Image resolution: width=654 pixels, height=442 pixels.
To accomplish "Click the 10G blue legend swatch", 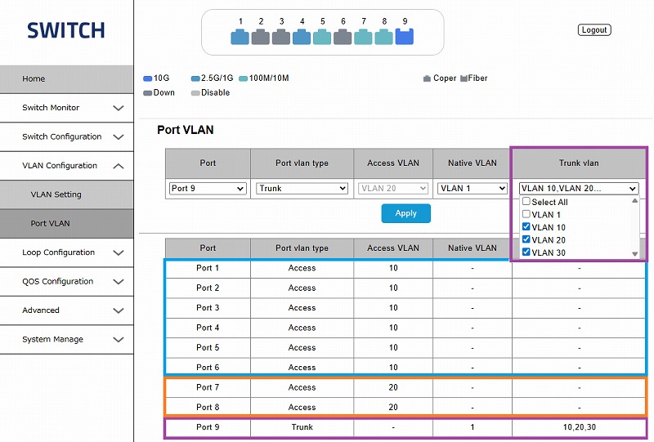I will coord(148,78).
